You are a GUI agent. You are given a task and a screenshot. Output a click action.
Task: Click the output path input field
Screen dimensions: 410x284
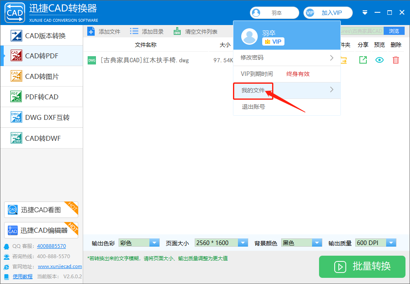(x=362, y=31)
